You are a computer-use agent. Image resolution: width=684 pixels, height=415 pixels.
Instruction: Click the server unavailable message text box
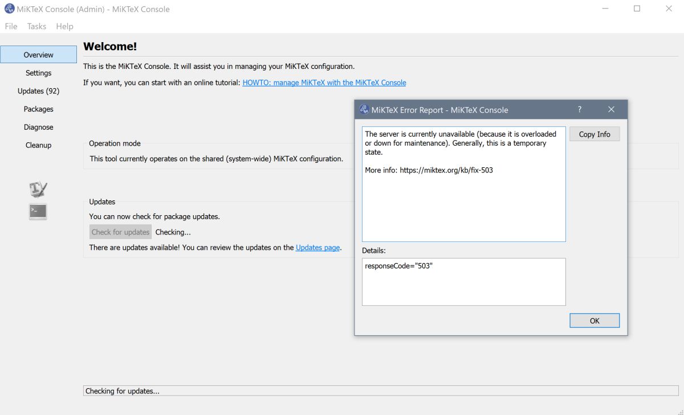click(464, 184)
